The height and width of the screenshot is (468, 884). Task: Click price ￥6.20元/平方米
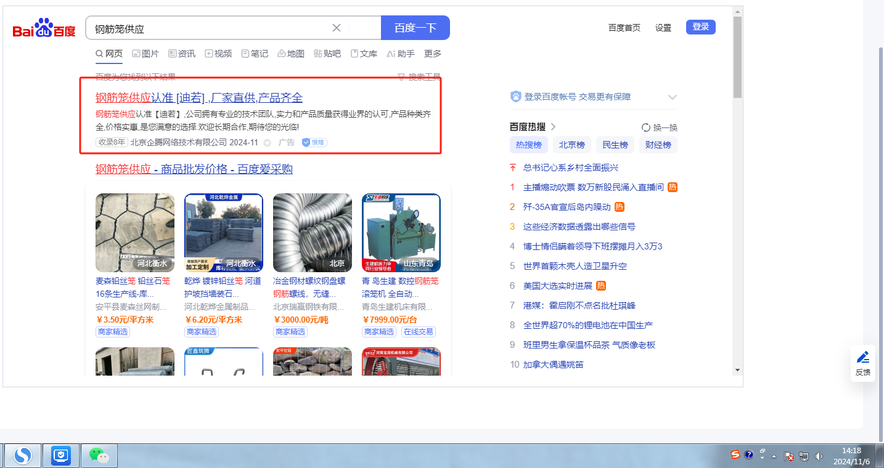(213, 320)
